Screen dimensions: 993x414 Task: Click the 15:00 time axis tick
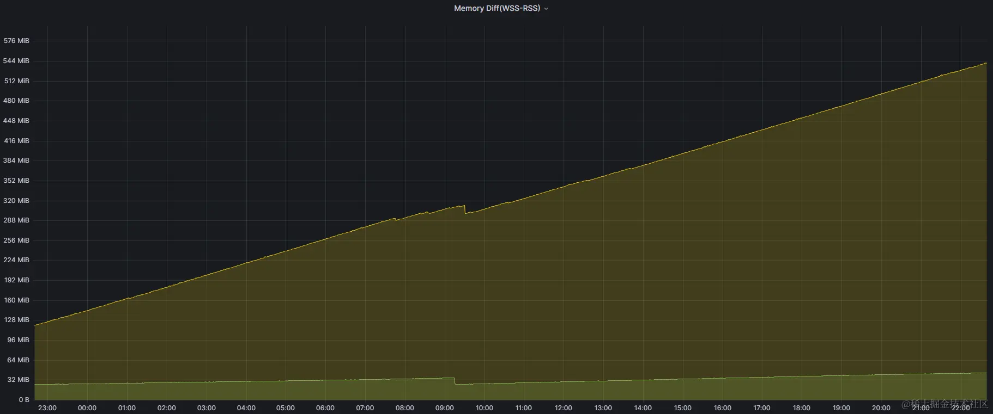coord(683,408)
